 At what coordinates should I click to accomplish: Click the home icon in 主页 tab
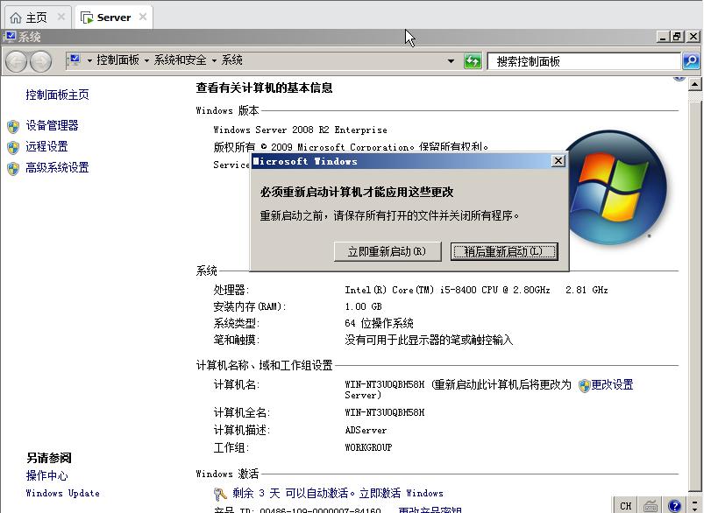pos(16,18)
